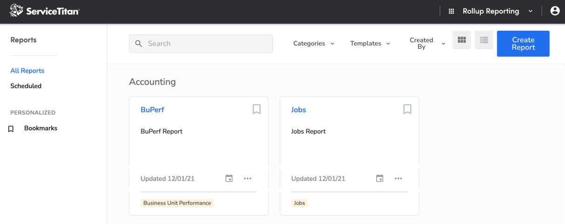The width and height of the screenshot is (565, 224).
Task: Click the Create Report button
Action: (x=523, y=44)
